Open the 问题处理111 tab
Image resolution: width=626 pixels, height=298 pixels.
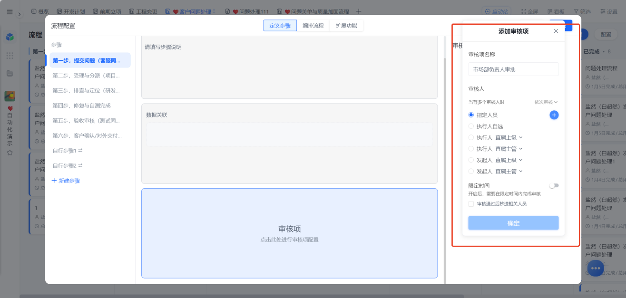(x=247, y=11)
